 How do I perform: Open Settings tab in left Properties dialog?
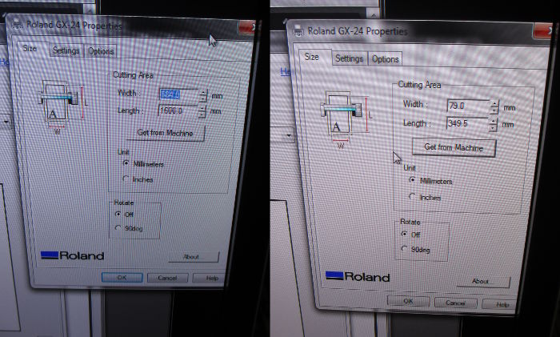pyautogui.click(x=66, y=50)
